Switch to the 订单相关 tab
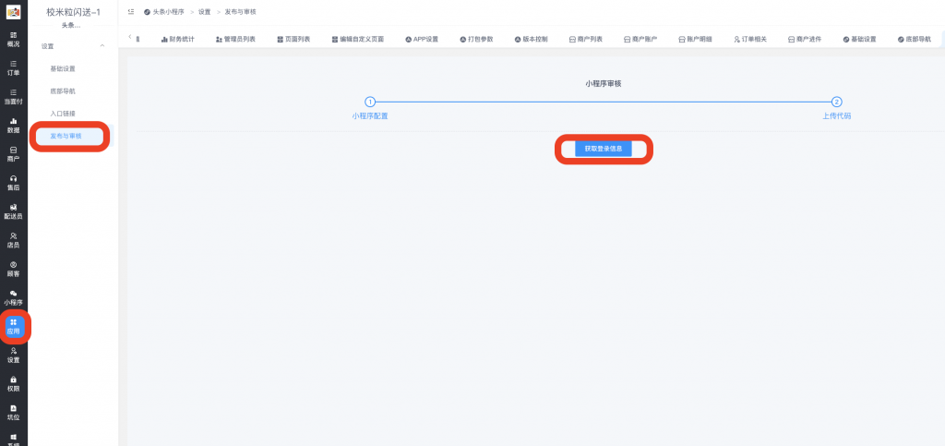This screenshot has width=945, height=446. pos(749,39)
